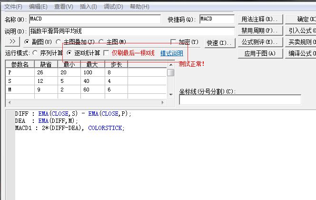Click the 应用于图 button
316x200 pixels.
point(260,53)
